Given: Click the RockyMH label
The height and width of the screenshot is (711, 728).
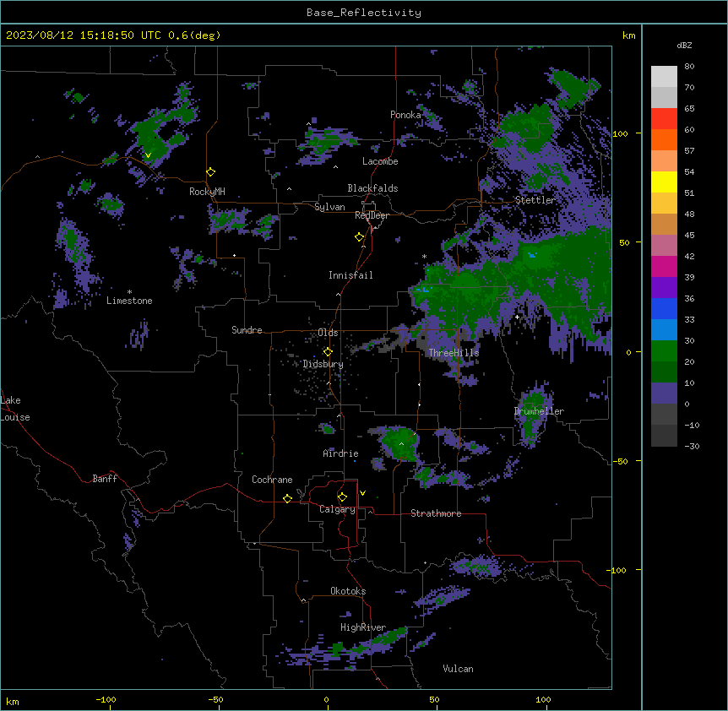Looking at the screenshot, I should tap(207, 192).
